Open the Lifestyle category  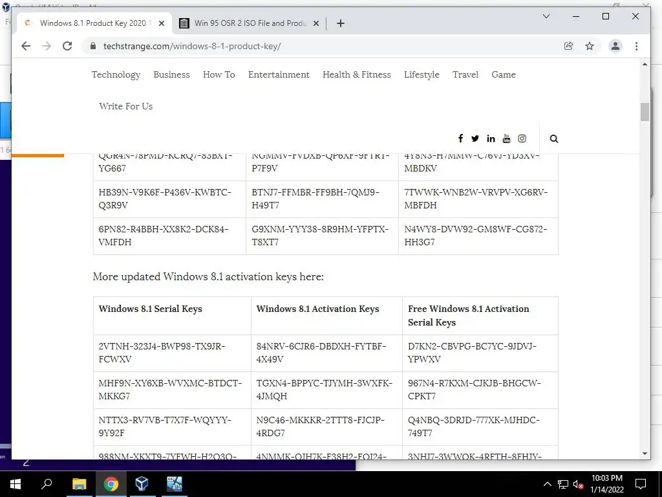tap(422, 74)
